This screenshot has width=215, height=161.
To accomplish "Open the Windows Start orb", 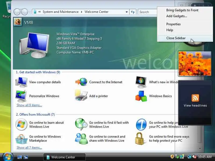I will click(8, 157).
